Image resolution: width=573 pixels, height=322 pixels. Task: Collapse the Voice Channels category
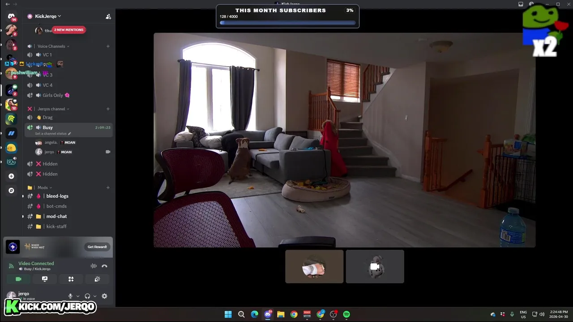coord(51,46)
